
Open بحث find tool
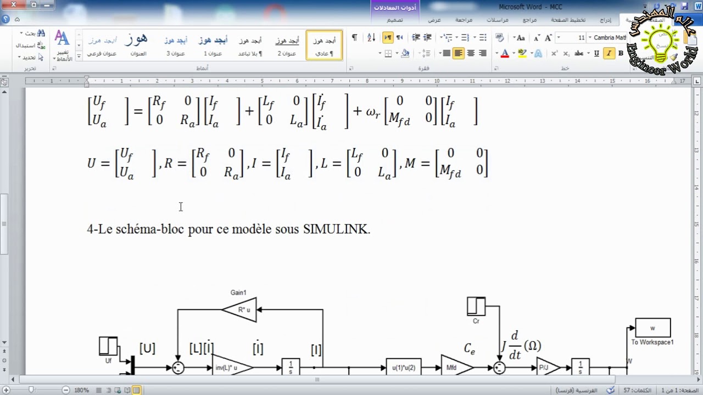[32, 33]
